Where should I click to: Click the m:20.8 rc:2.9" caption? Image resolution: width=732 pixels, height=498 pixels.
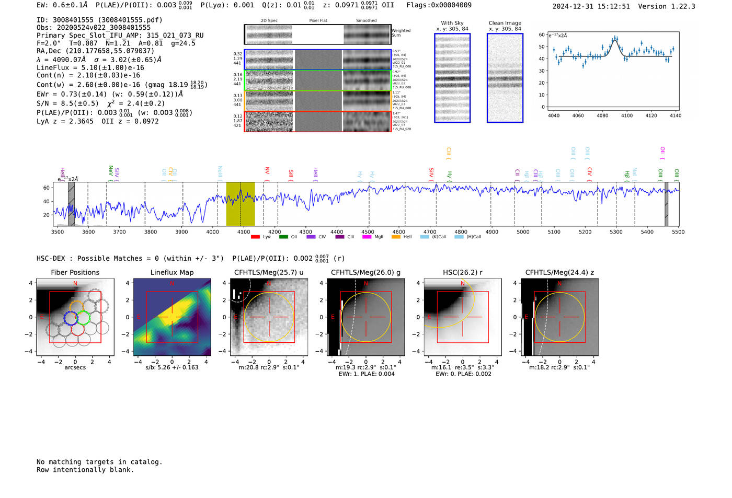(x=269, y=367)
